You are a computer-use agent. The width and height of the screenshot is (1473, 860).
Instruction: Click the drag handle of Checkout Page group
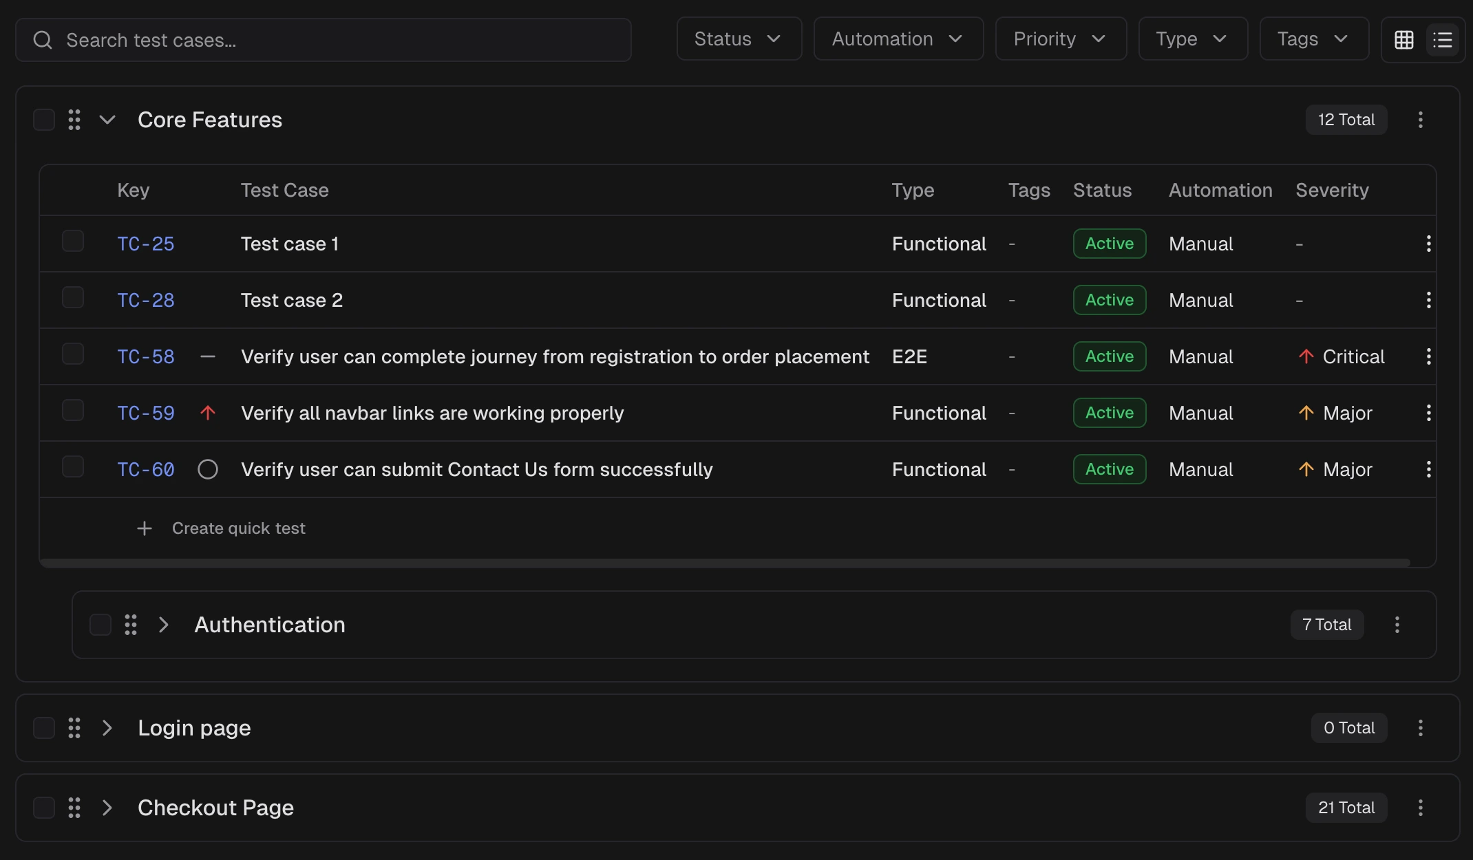[74, 808]
